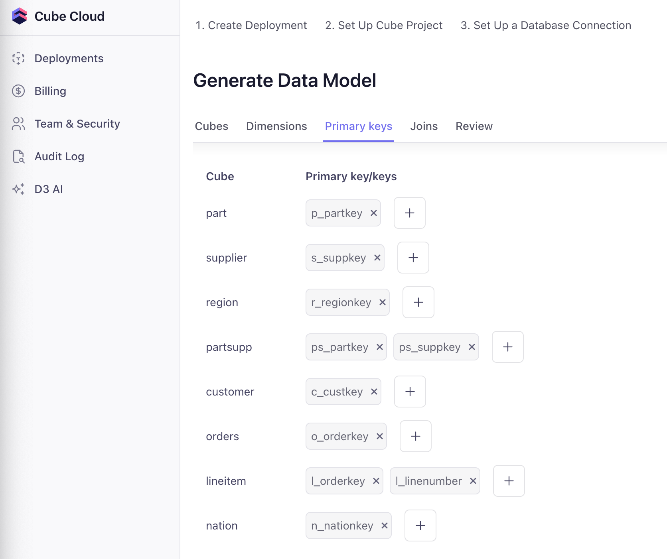This screenshot has height=559, width=667.
Task: Switch to the Cubes tab
Action: coord(211,126)
